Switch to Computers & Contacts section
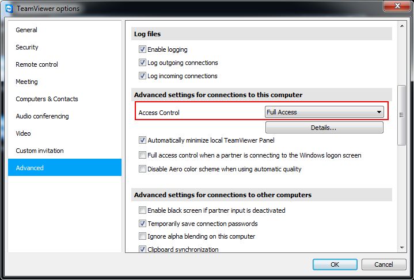This screenshot has height=280, width=414. 47,99
